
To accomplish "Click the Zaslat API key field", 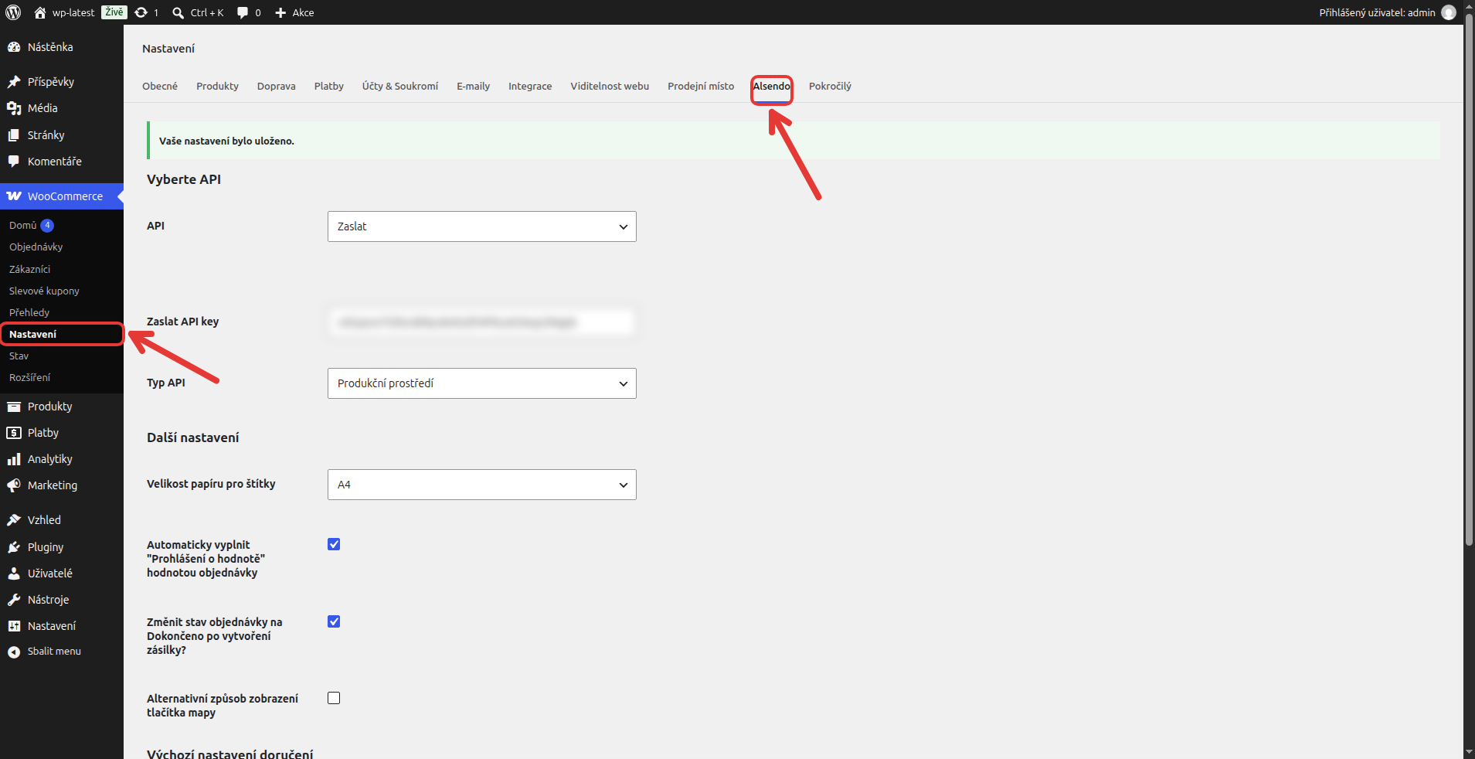I will [482, 322].
